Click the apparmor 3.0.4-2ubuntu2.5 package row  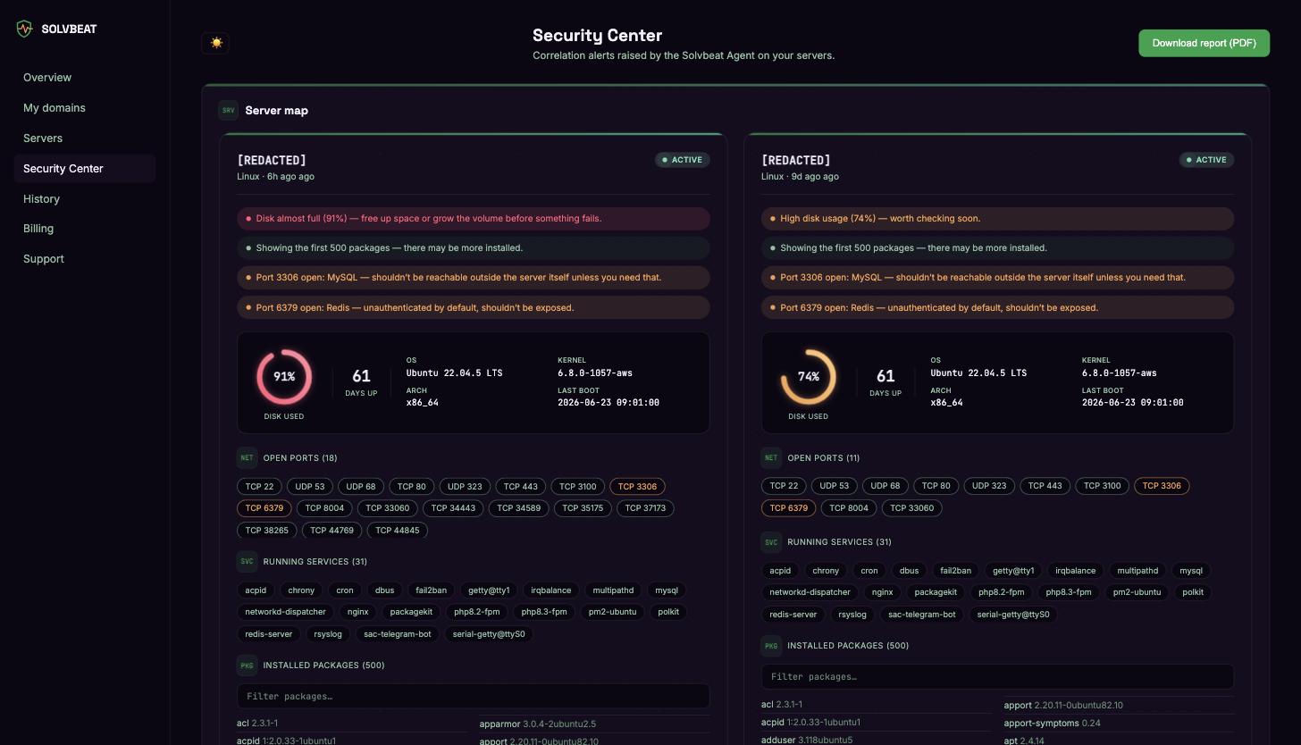click(x=594, y=724)
